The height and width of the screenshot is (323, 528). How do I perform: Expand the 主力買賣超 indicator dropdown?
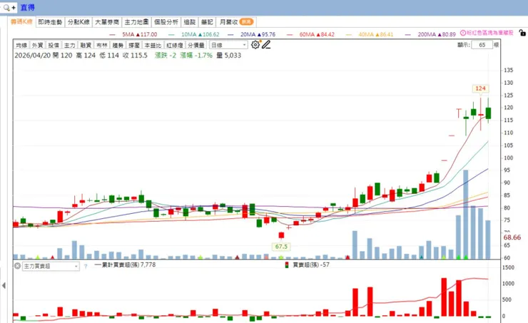pyautogui.click(x=51, y=266)
